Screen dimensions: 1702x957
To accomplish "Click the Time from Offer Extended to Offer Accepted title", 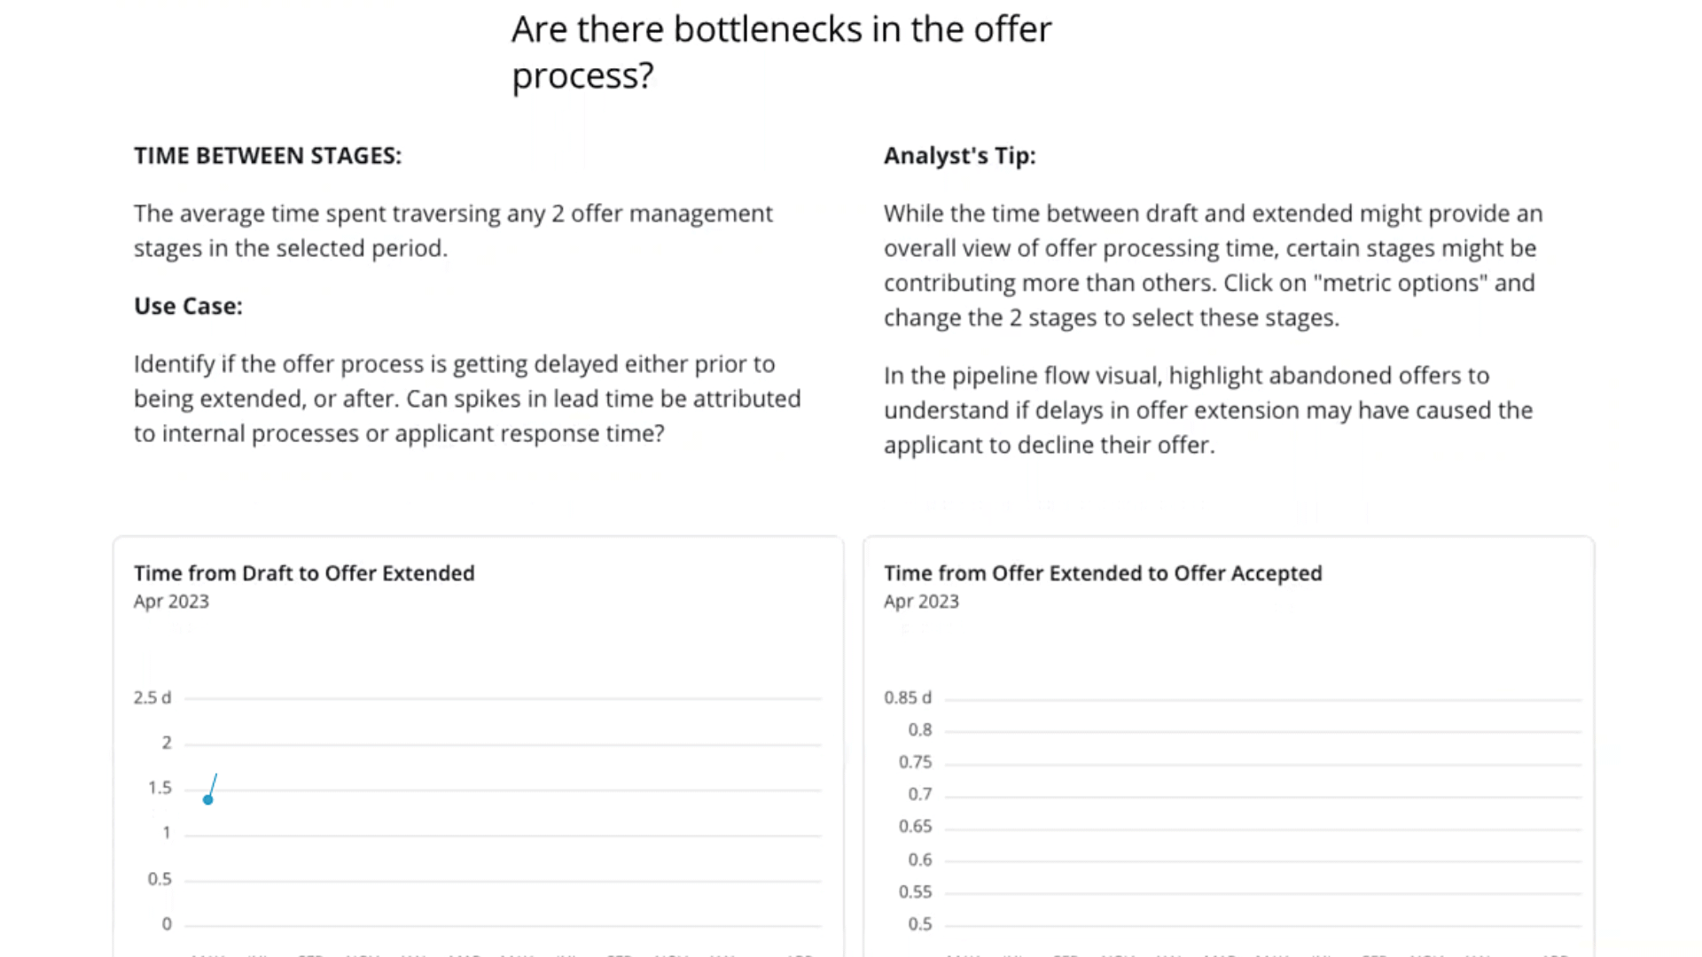I will coord(1103,573).
